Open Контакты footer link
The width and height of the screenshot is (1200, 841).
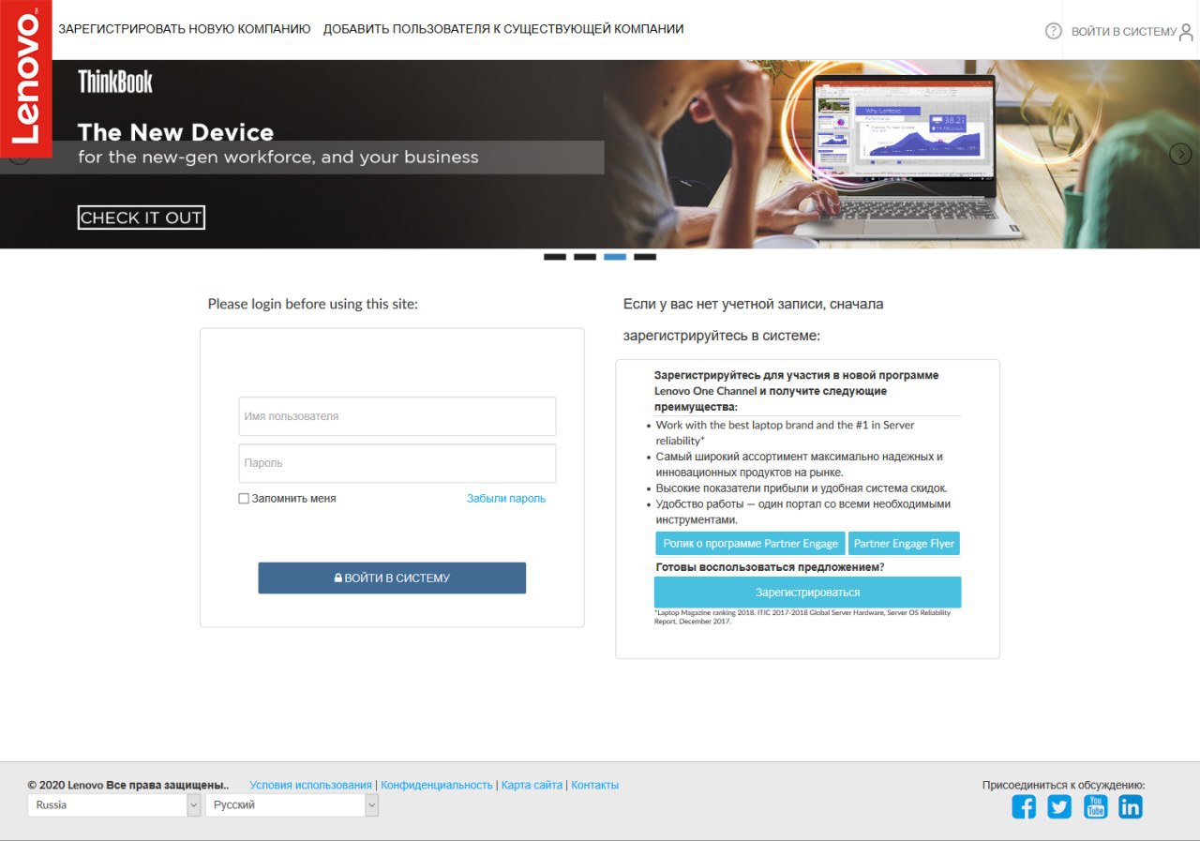pyautogui.click(x=595, y=785)
